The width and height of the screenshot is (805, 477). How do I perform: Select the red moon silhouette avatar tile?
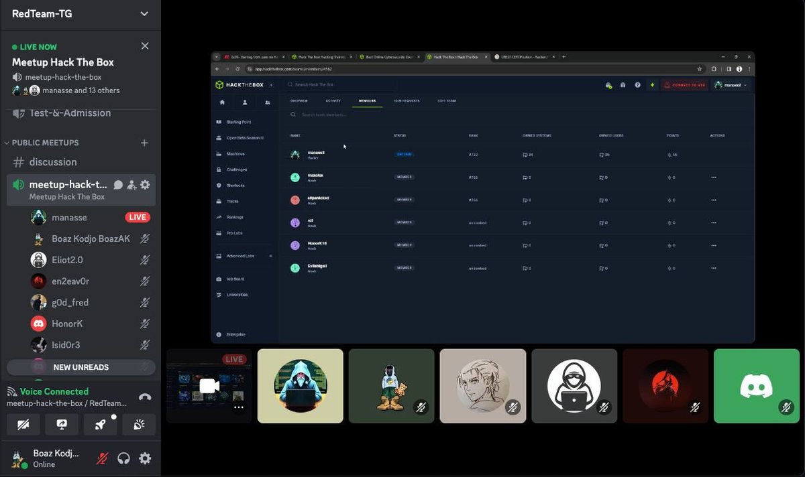click(665, 386)
